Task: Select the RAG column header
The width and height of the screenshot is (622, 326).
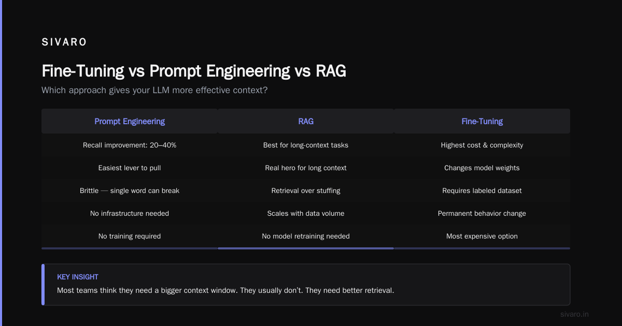Action: [x=306, y=121]
